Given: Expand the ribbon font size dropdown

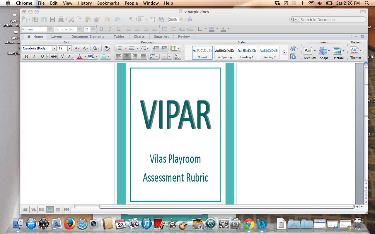Looking at the screenshot, I should 69,48.
